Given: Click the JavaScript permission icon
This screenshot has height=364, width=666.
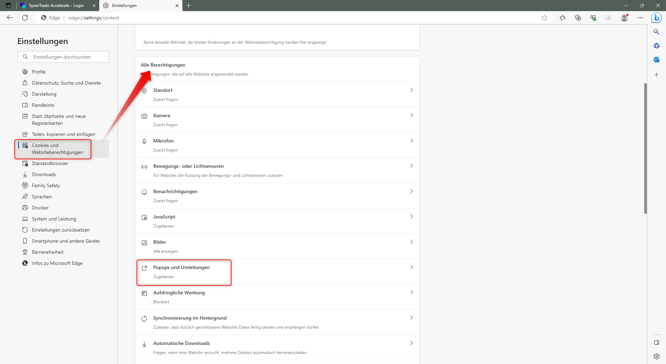Looking at the screenshot, I should pyautogui.click(x=144, y=217).
